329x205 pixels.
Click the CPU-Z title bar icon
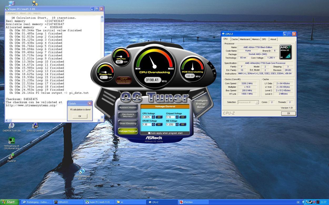click(223, 34)
